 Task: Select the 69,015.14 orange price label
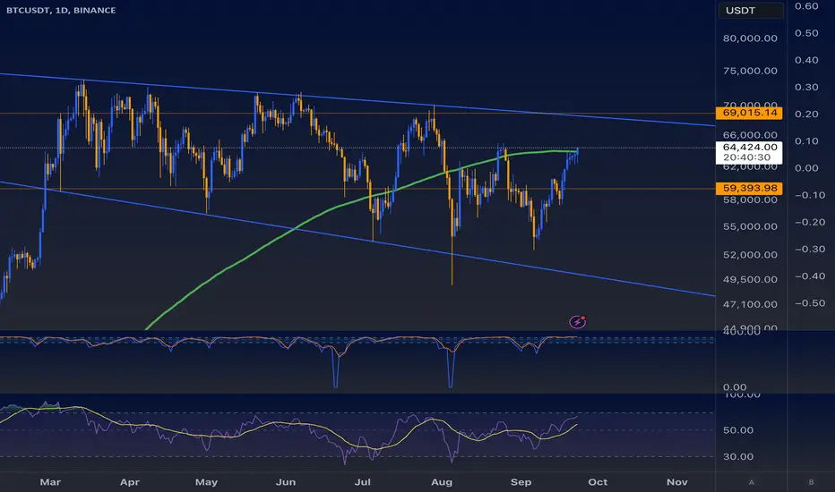click(749, 113)
